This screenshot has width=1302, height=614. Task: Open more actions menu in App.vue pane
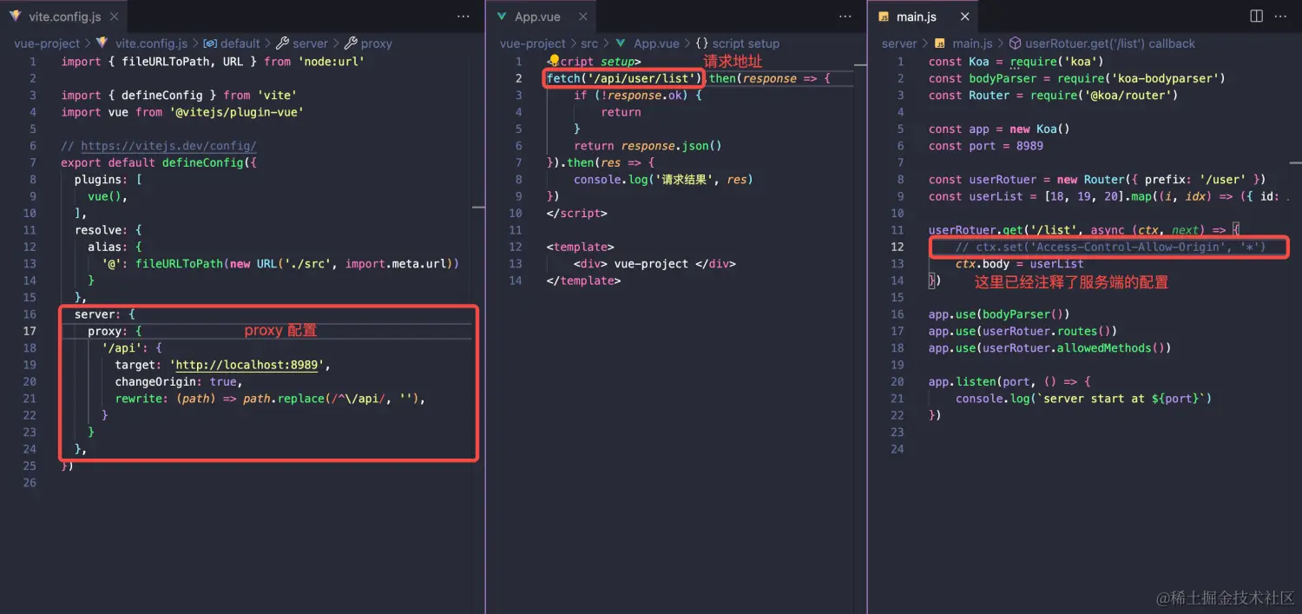(x=845, y=17)
